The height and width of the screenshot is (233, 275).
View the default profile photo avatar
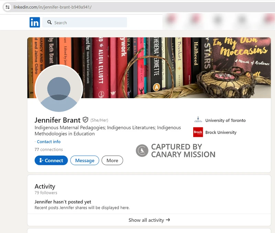click(x=59, y=89)
